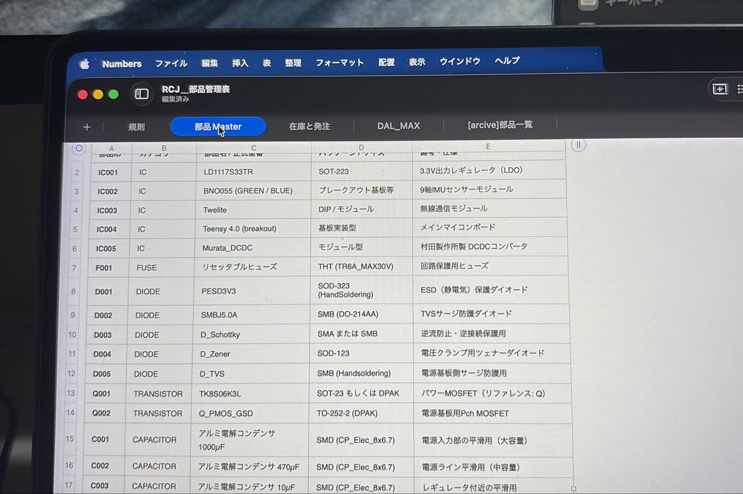The height and width of the screenshot is (494, 743).
Task: Select row 15 header
Action: 71,439
